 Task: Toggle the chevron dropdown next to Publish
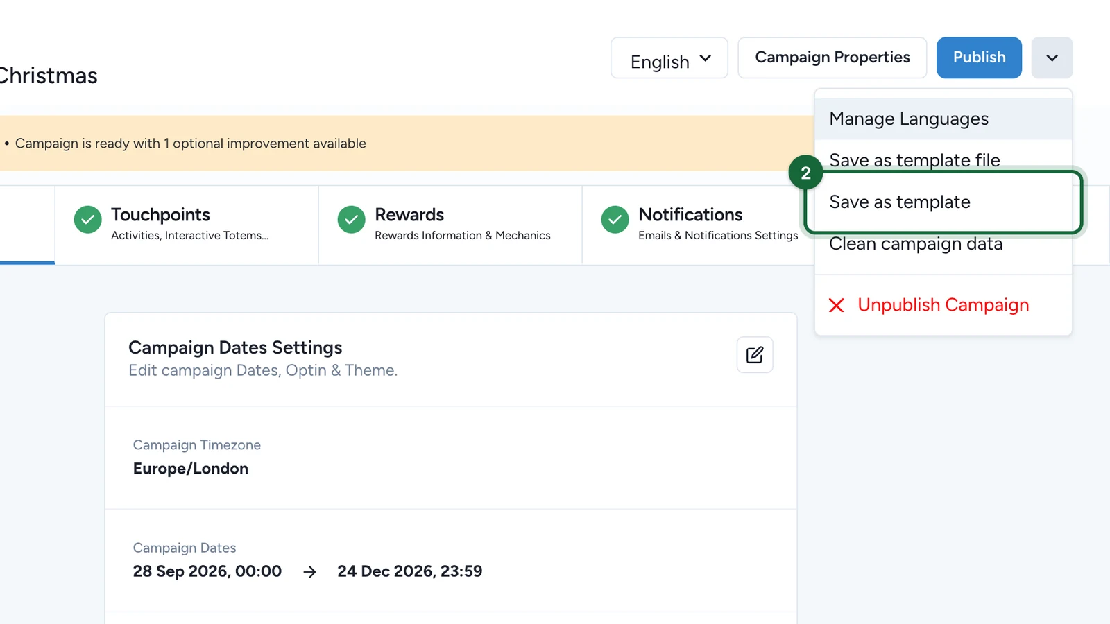pos(1052,58)
